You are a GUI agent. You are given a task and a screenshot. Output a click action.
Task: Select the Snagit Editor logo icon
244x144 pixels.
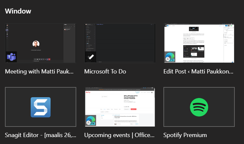tap(41, 107)
